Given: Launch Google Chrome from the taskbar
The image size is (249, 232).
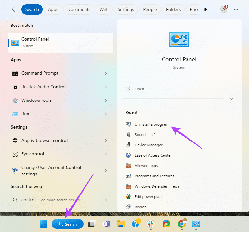Looking at the screenshot, I should [x=182, y=224].
